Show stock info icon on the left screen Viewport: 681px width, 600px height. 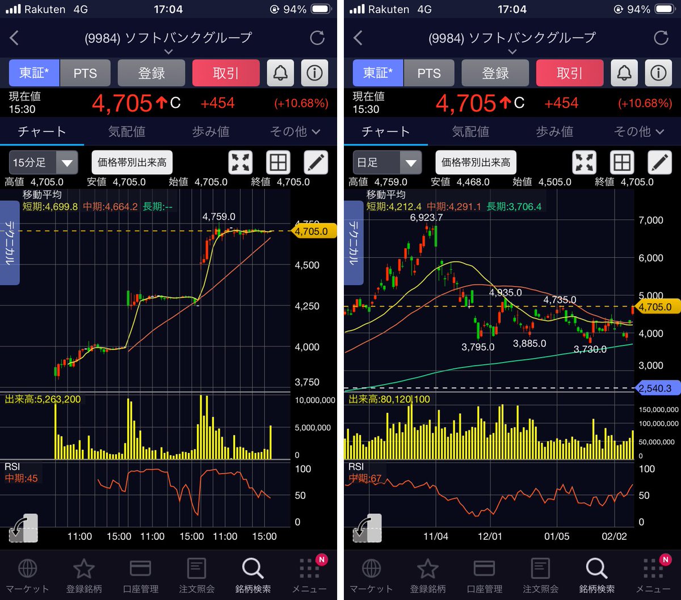[x=314, y=73]
